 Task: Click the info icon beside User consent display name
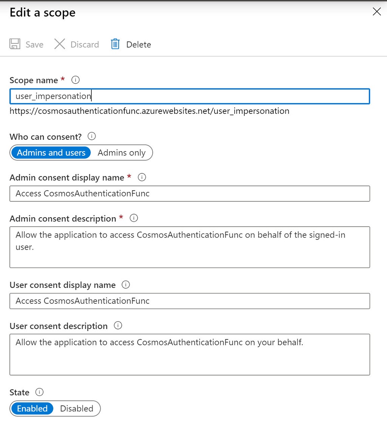[125, 285]
